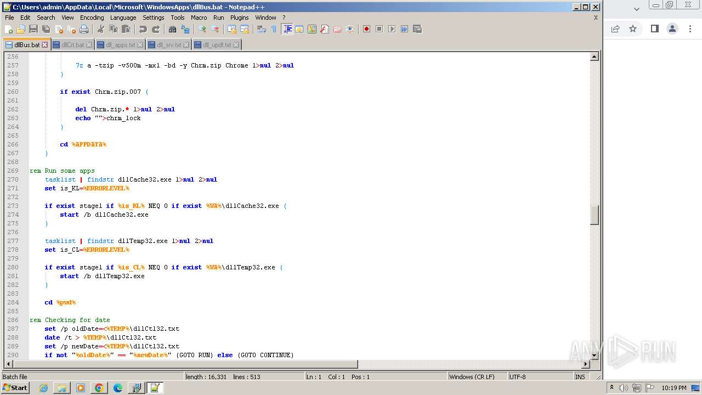Open the Plugins menu
The image size is (702, 395).
[240, 18]
